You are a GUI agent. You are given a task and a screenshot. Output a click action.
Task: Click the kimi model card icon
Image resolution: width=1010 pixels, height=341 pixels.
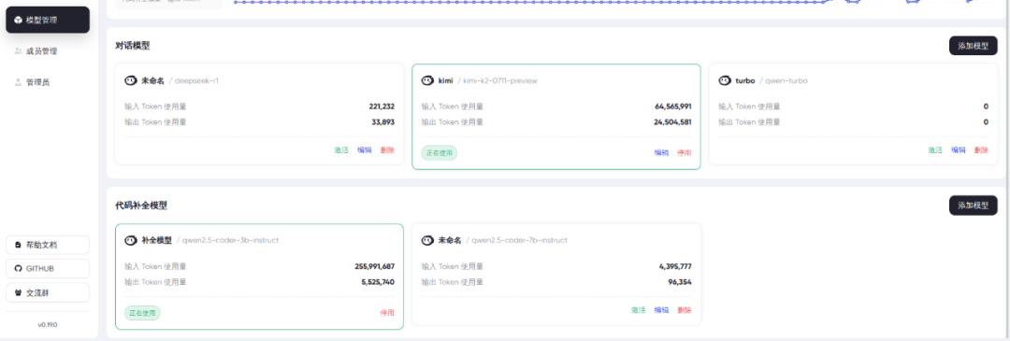pos(427,80)
